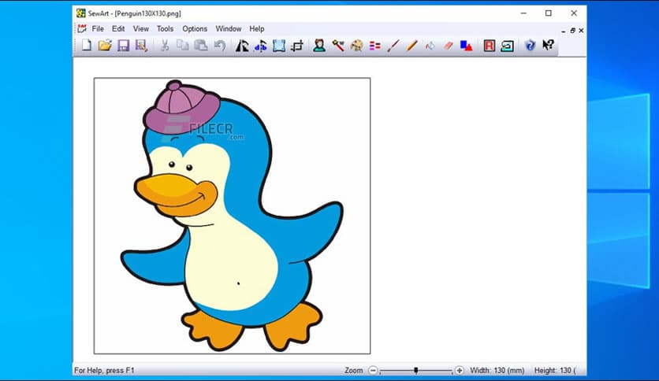Open the Options menu
Image resolution: width=659 pixels, height=381 pixels.
click(x=195, y=28)
